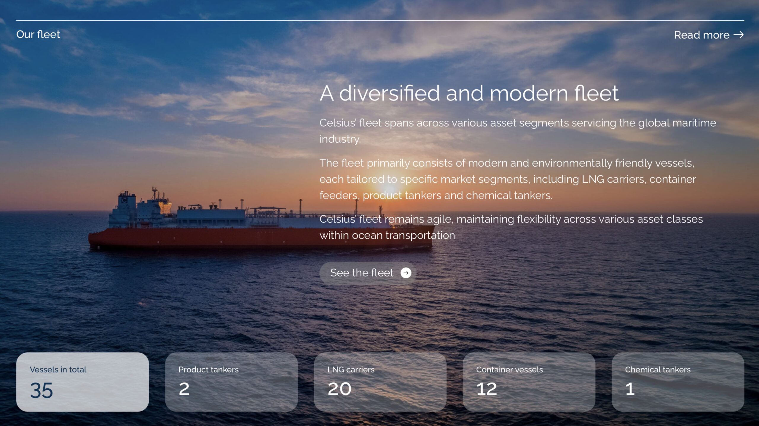Click the circular arrow icon in See the fleet

click(x=406, y=273)
